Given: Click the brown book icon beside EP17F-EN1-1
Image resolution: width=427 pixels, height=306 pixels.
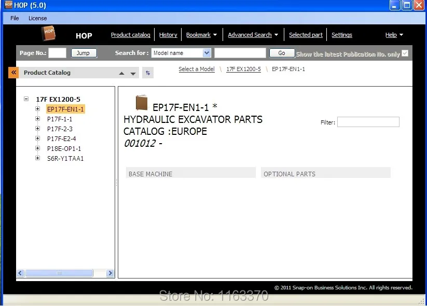Looking at the screenshot, I should 142,103.
